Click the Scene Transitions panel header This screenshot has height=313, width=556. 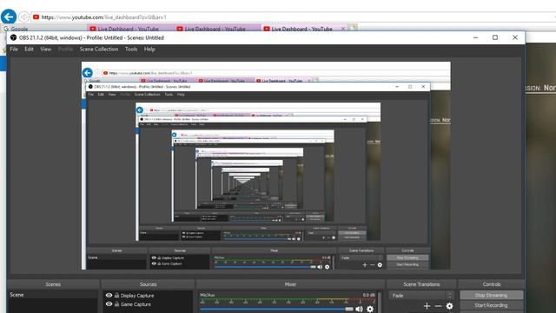pyautogui.click(x=421, y=284)
